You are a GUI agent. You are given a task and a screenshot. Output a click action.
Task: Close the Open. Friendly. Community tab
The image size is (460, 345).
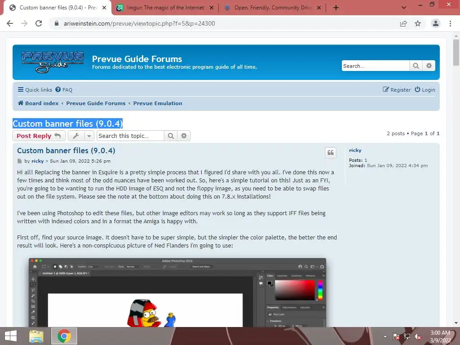click(x=319, y=8)
